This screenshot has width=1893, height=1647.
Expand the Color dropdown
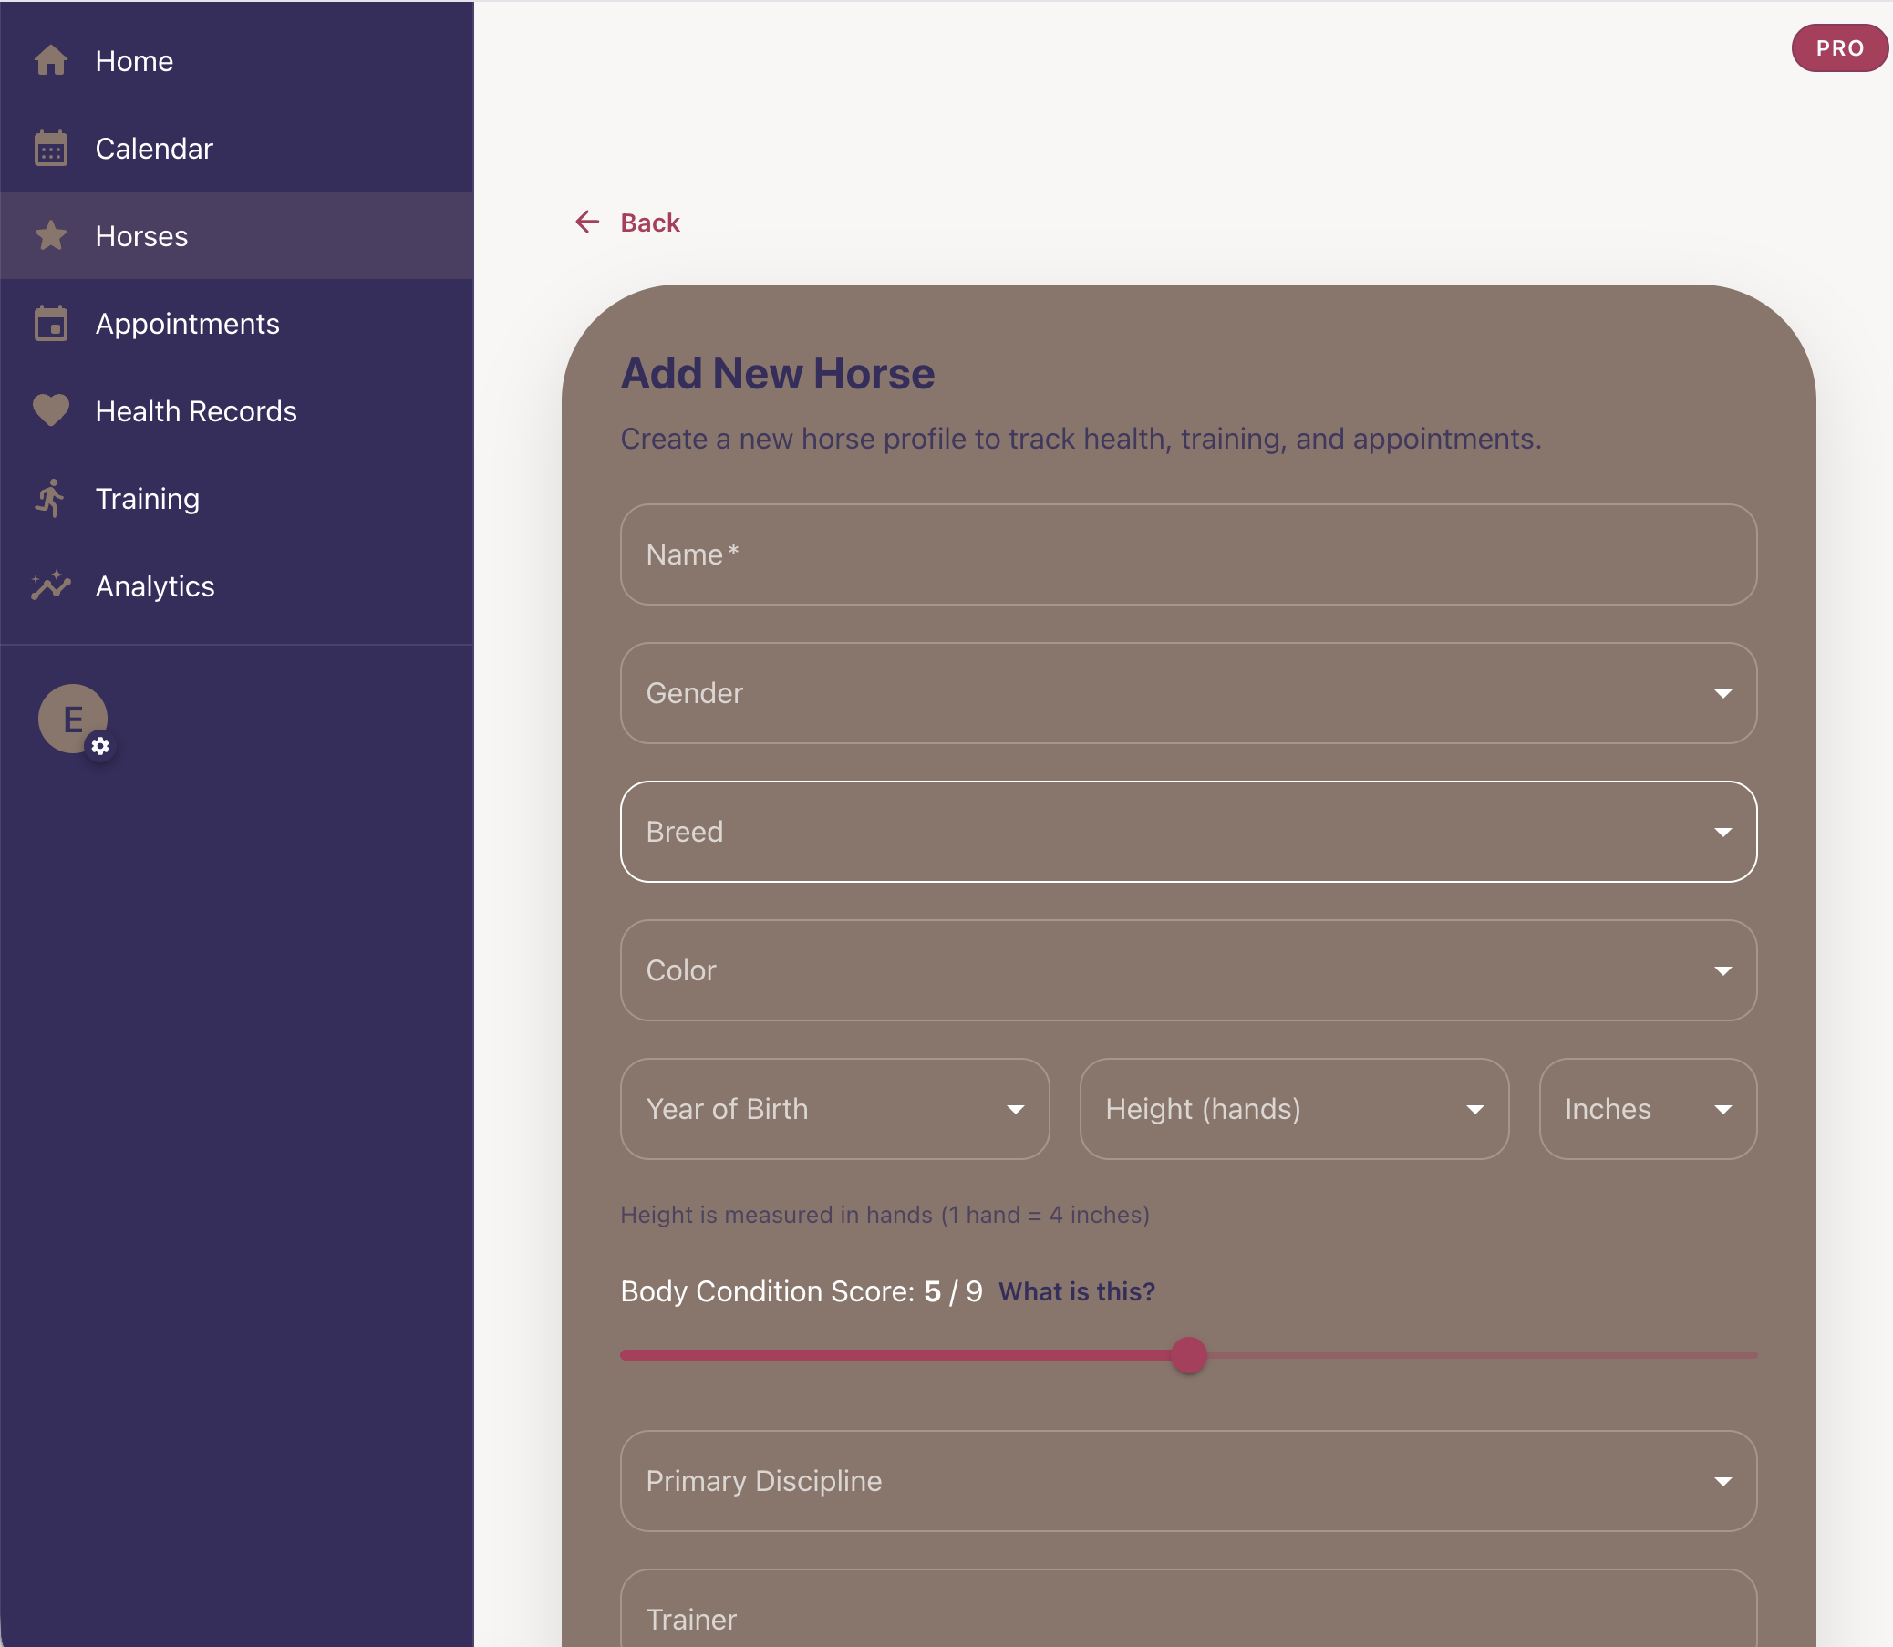click(1187, 970)
